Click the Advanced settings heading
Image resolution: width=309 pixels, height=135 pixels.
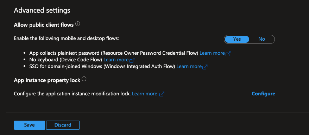42,11
